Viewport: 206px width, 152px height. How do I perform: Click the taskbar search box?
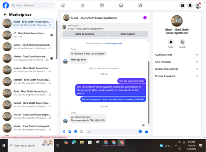pyautogui.click(x=31, y=145)
